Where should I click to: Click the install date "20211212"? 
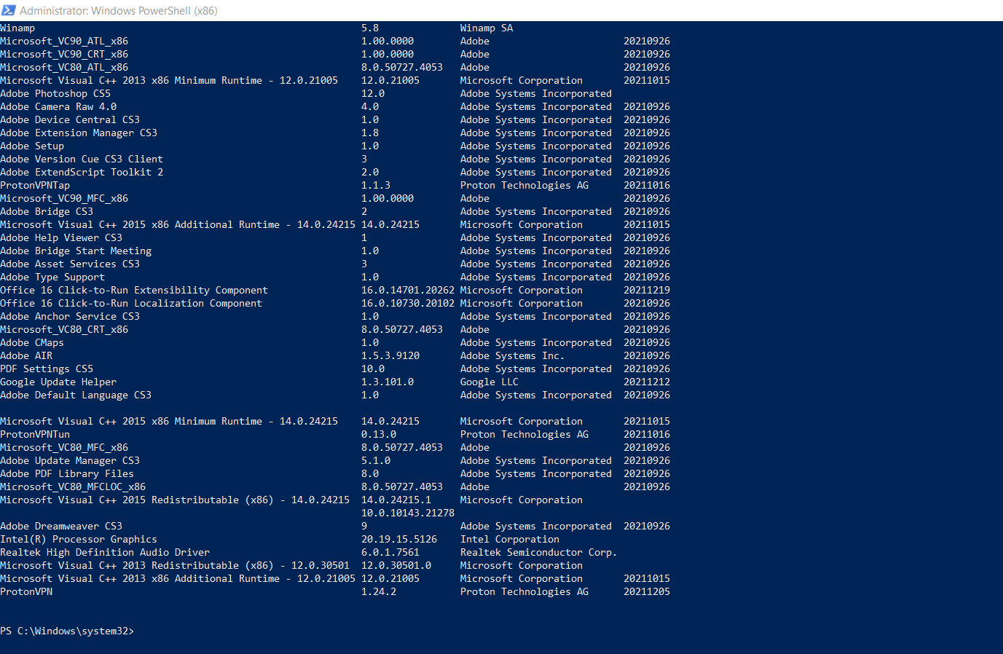click(x=647, y=382)
